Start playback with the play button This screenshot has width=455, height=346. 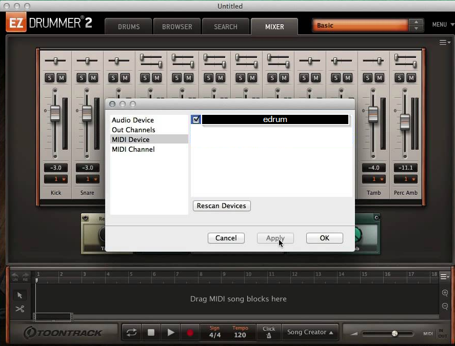click(x=171, y=332)
